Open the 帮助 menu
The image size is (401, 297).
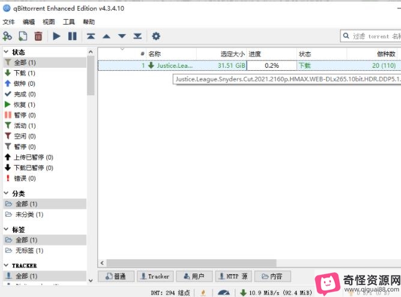[x=89, y=22]
